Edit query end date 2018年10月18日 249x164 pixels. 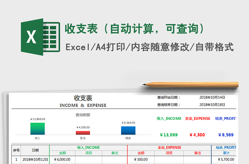pos(212,105)
